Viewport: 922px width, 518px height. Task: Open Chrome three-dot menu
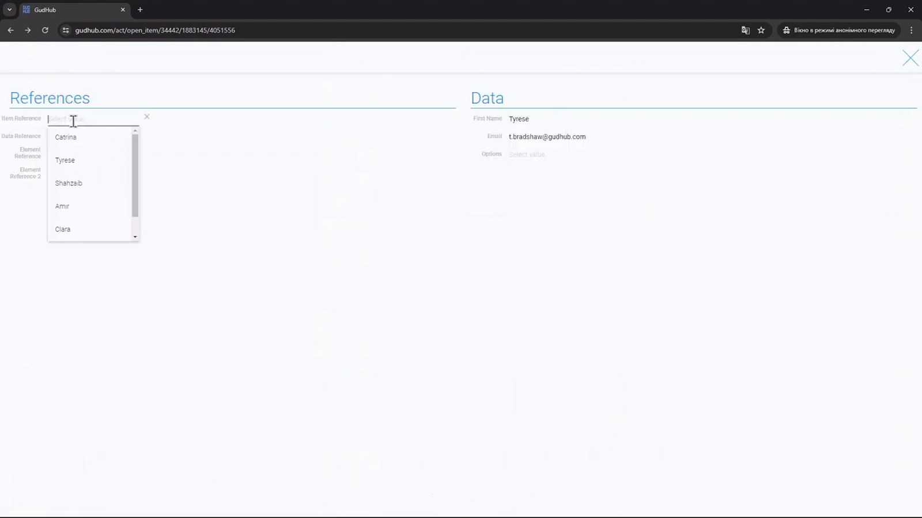click(911, 30)
